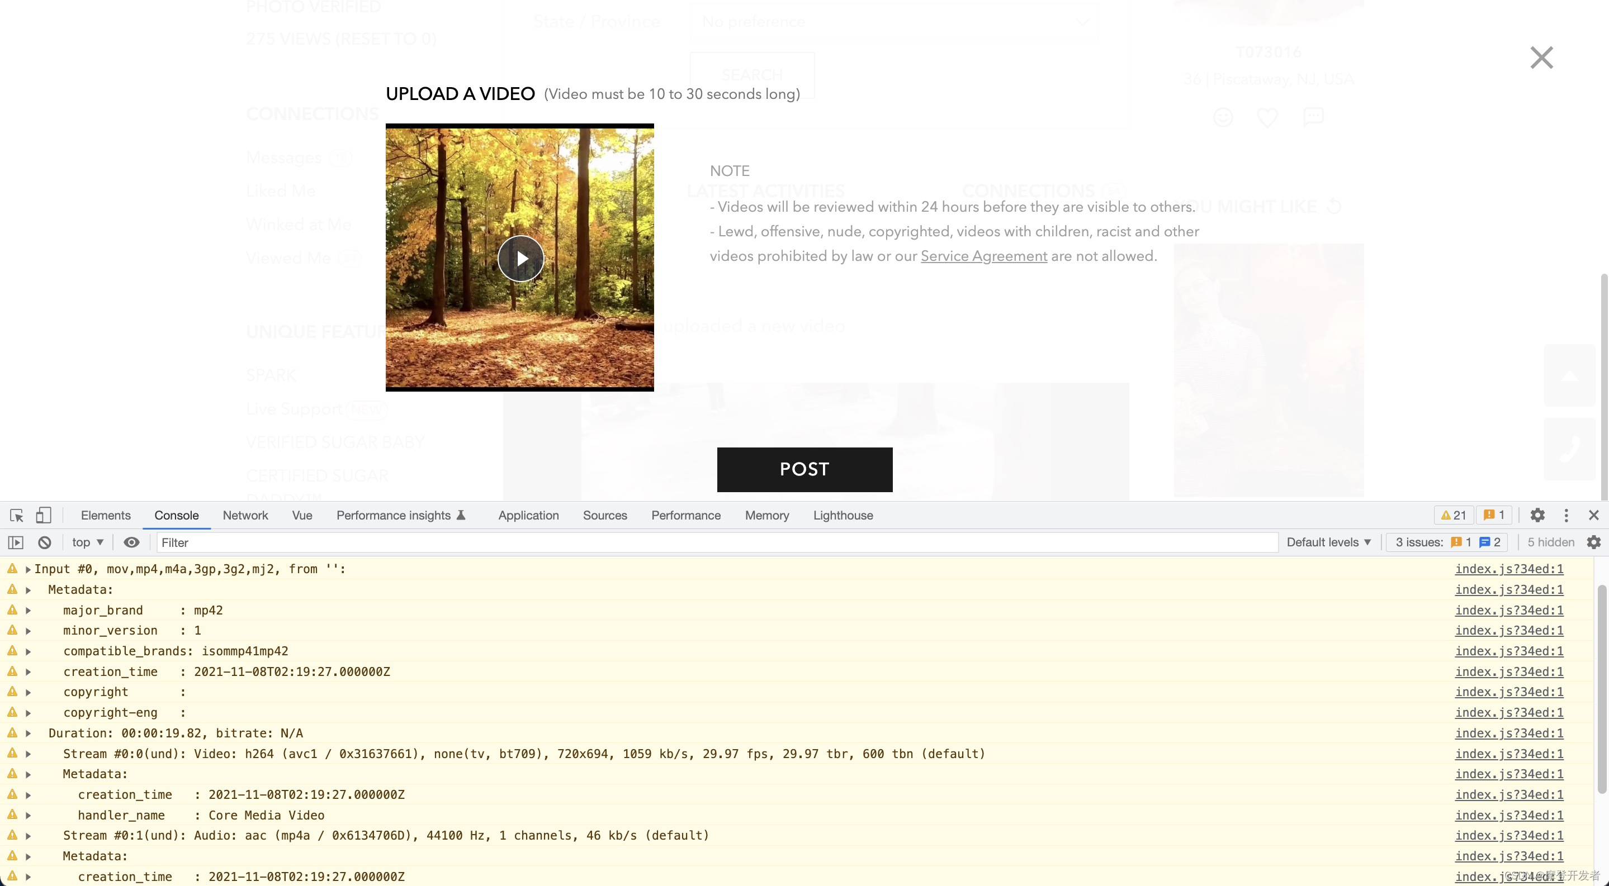Click warning icon on the Duration row
The height and width of the screenshot is (886, 1609).
pos(12,732)
